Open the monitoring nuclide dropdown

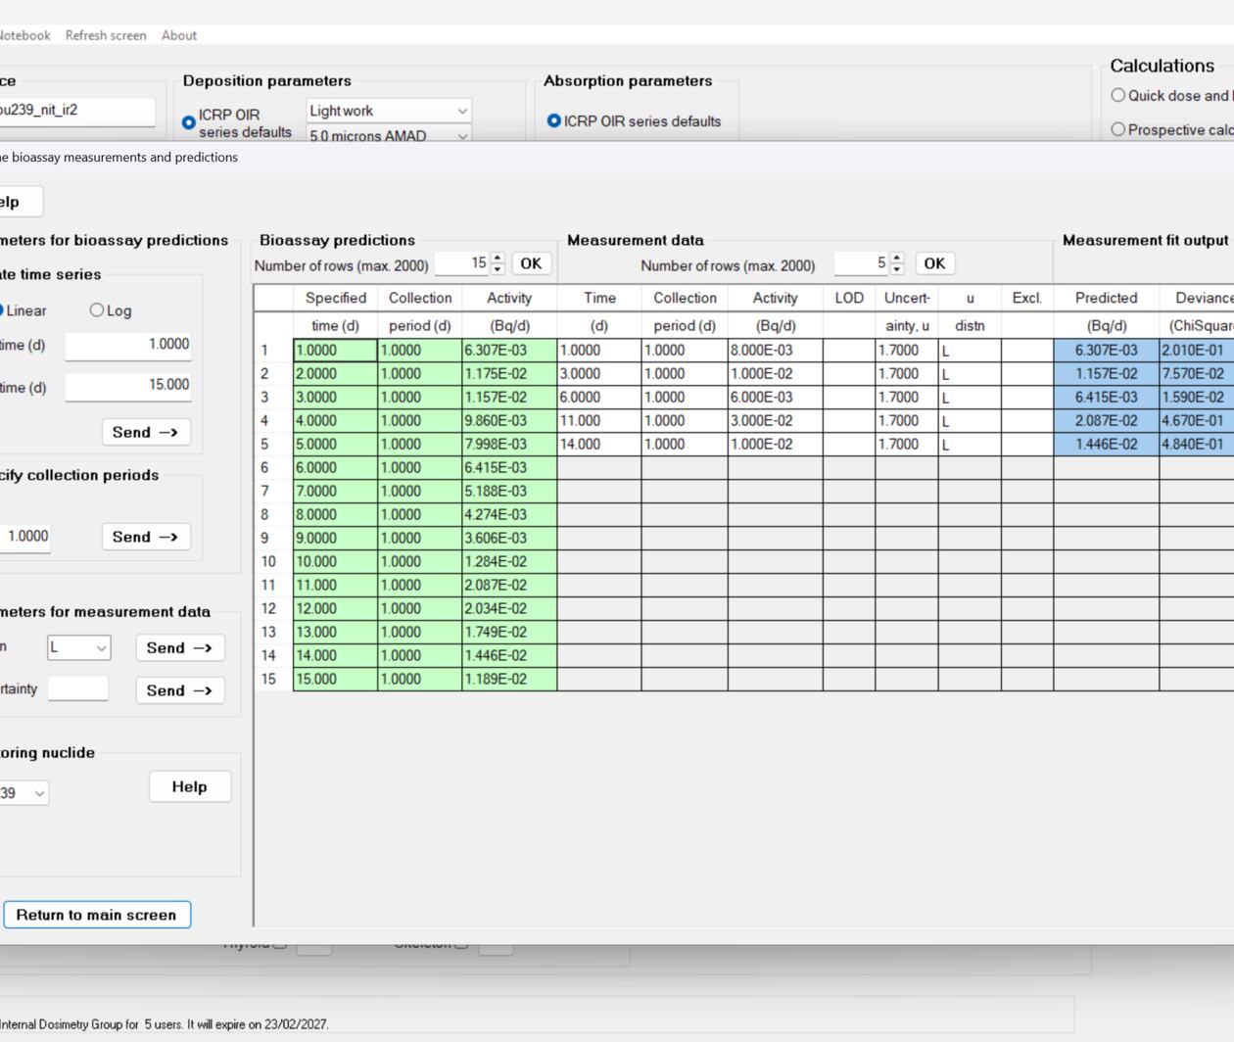(x=24, y=793)
